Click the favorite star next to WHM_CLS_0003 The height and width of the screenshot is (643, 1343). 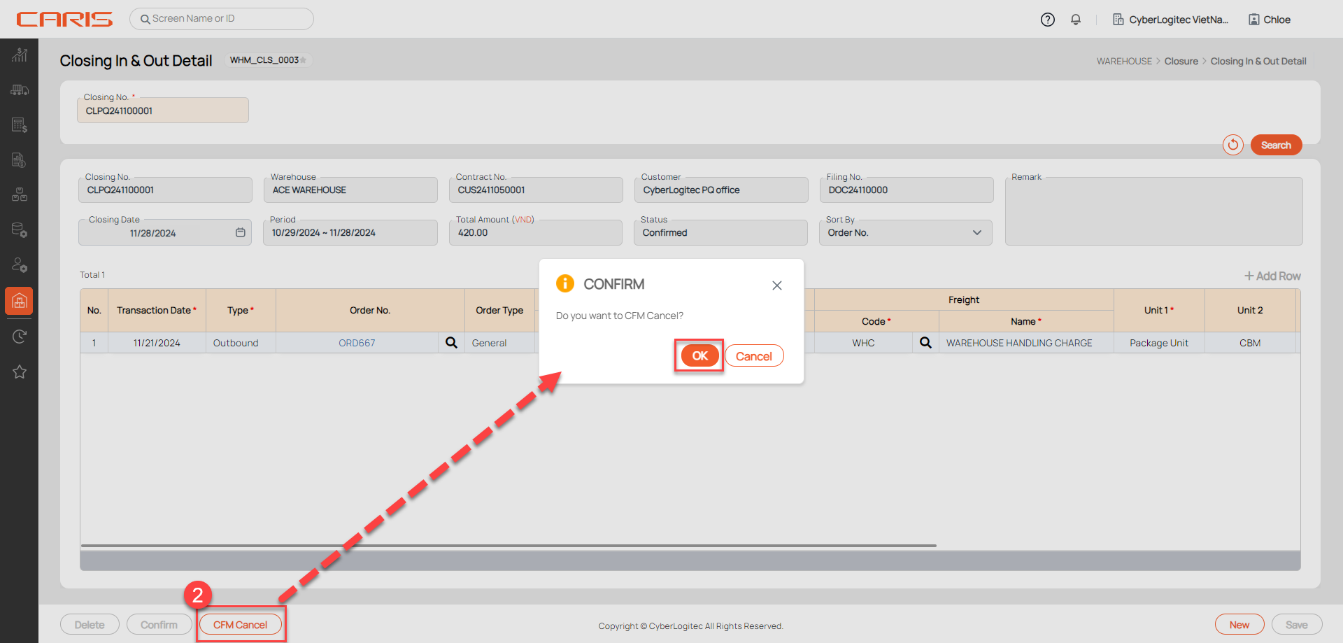304,60
